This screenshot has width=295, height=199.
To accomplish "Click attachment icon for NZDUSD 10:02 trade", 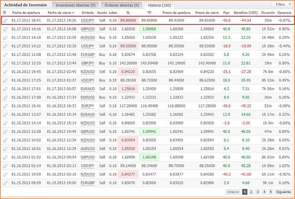I will point(6,140).
